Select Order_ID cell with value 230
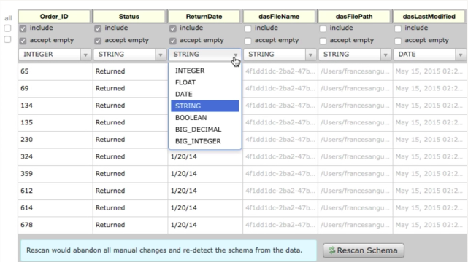This screenshot has width=468, height=262. (55, 140)
